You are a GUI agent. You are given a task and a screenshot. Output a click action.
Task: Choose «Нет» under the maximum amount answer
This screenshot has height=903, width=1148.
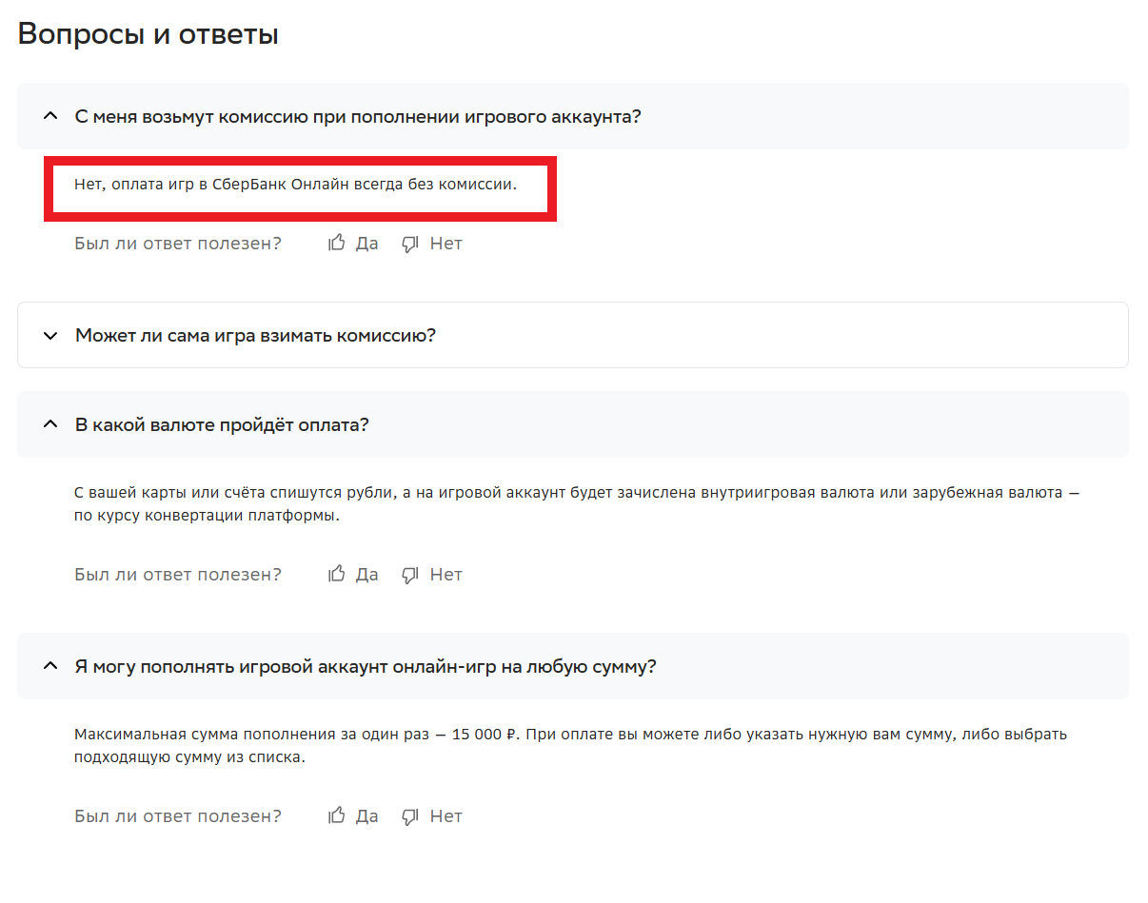point(445,816)
